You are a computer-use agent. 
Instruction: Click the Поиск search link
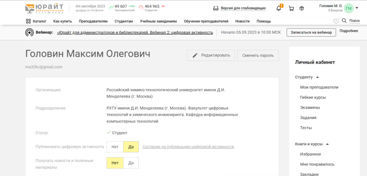[355, 21]
